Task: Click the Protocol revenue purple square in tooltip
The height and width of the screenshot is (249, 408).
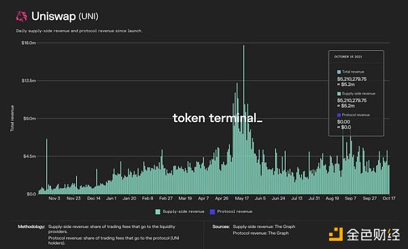Action: point(339,115)
